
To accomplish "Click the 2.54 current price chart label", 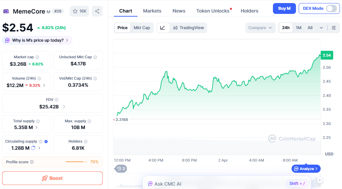I will point(327,55).
